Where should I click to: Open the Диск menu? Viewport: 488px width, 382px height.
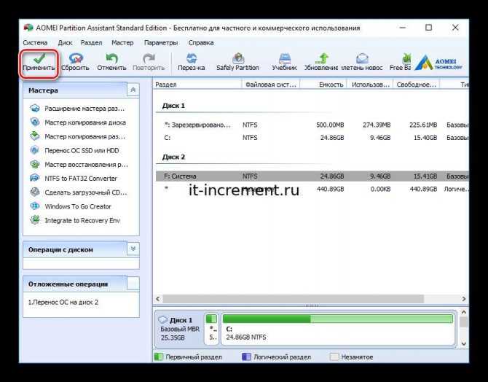pyautogui.click(x=65, y=43)
